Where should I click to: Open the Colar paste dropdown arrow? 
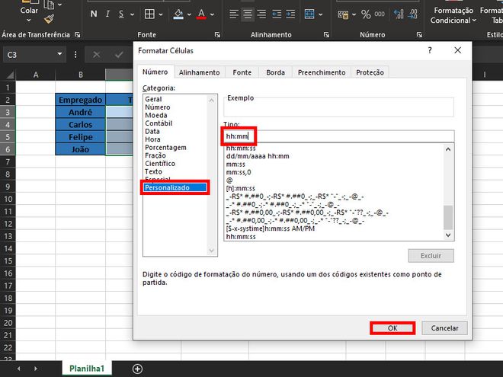point(29,21)
